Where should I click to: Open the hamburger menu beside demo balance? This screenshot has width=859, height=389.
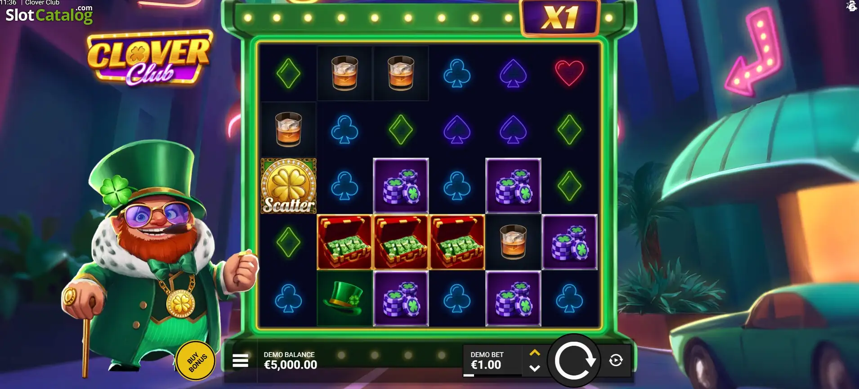point(241,360)
